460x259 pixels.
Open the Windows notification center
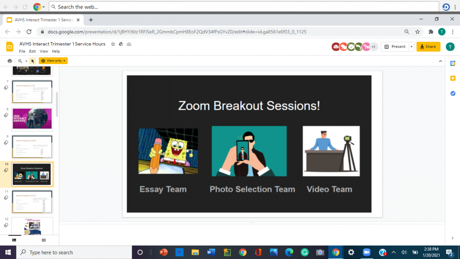point(449,252)
